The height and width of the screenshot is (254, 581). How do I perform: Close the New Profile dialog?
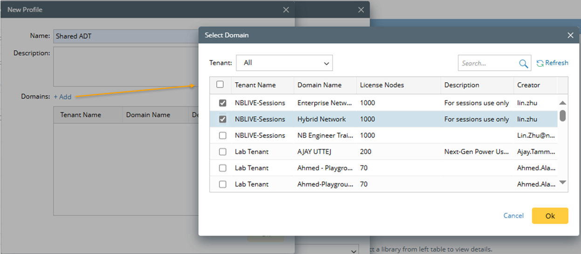(286, 9)
